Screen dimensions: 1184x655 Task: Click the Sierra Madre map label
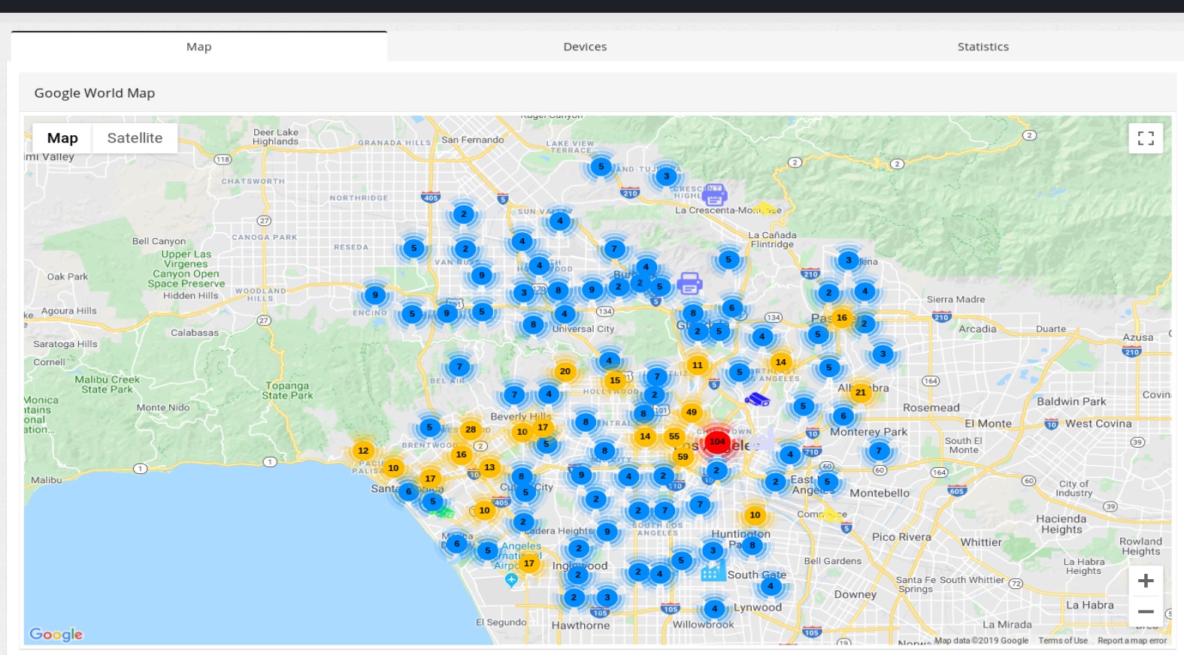[955, 299]
